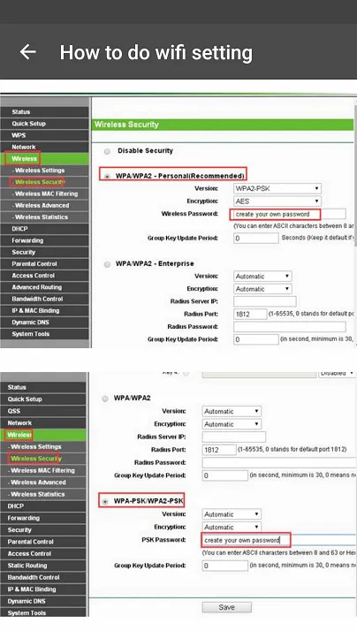Click the Wireless Security green heading
Image resolution: width=357 pixels, height=631 pixels.
click(x=224, y=125)
